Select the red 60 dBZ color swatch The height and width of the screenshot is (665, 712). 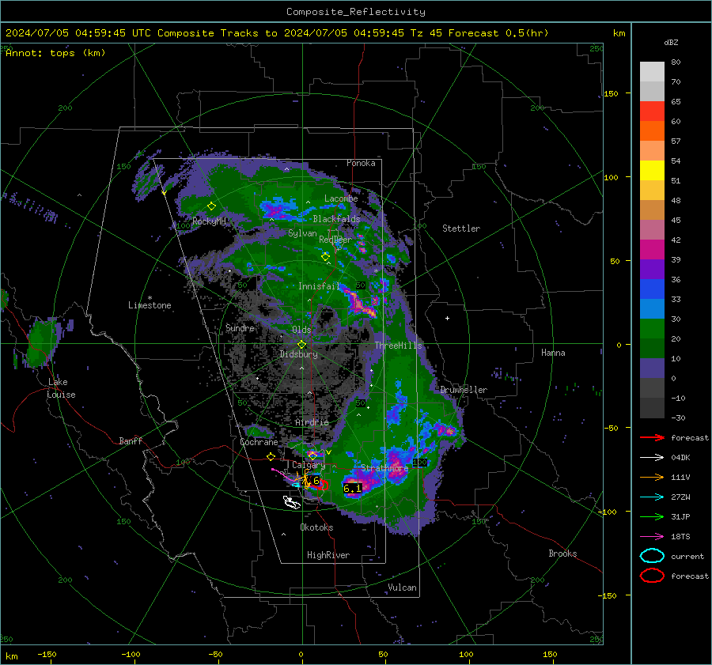pos(652,111)
